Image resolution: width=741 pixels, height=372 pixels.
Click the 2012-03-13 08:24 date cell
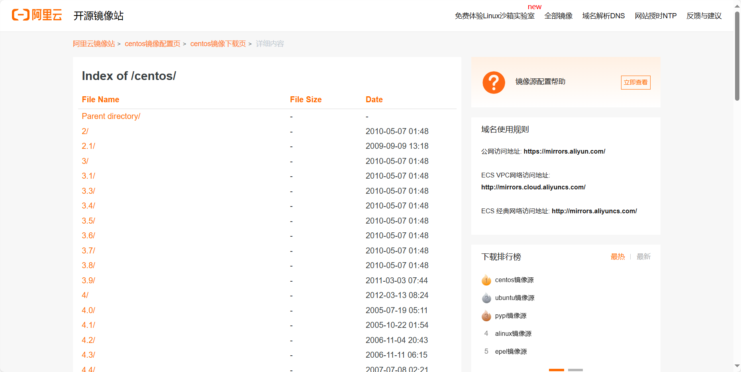[397, 295]
